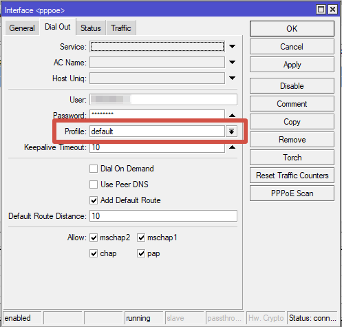Switch to the General tab
342x327 pixels.
(22, 28)
